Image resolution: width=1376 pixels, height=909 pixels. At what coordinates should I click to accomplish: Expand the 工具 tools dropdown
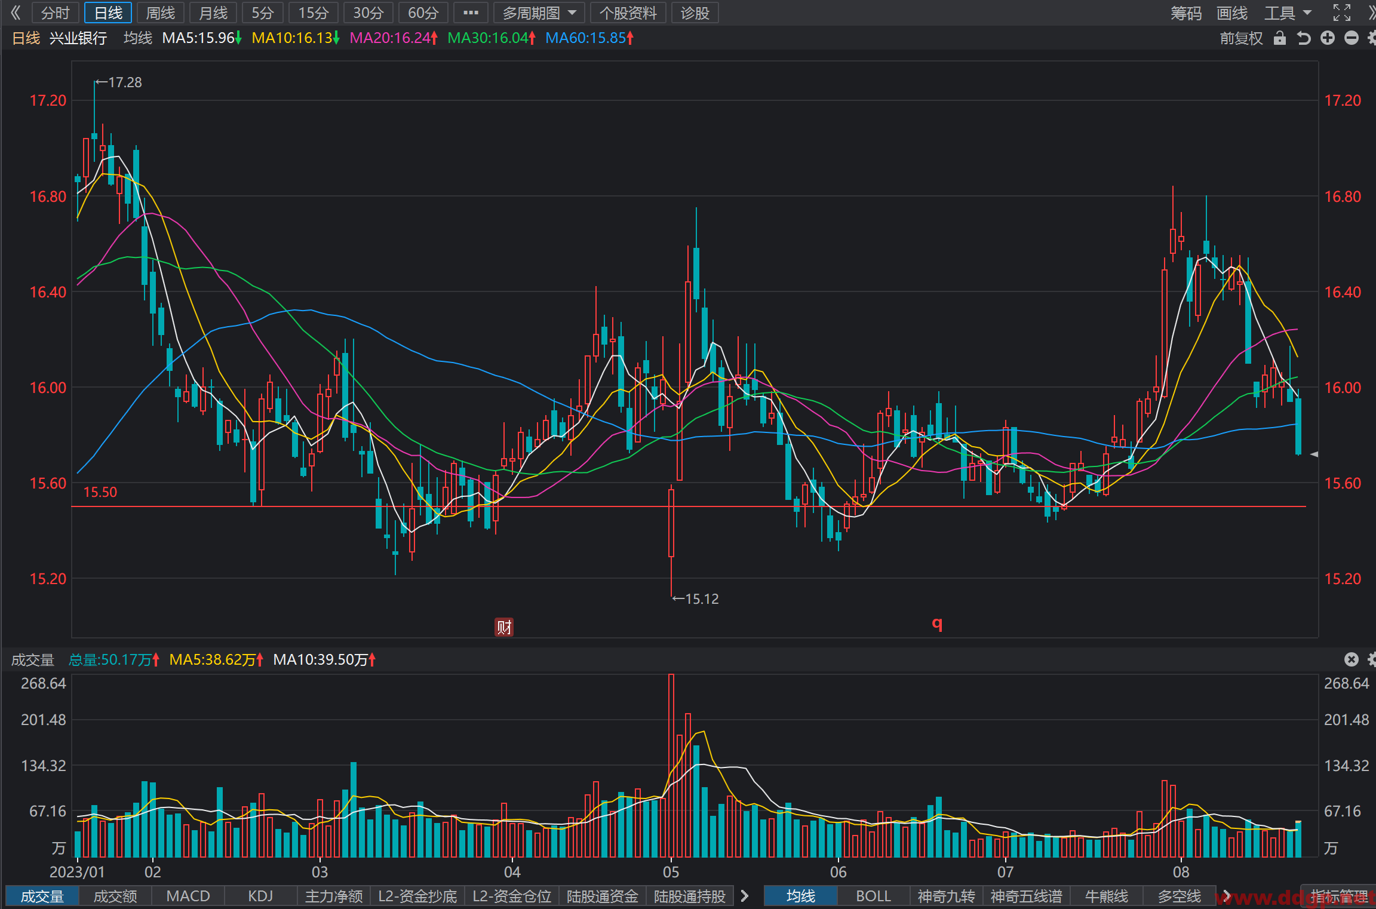tap(1288, 13)
